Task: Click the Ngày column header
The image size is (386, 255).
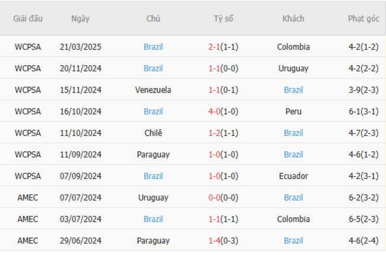Action: (x=80, y=18)
